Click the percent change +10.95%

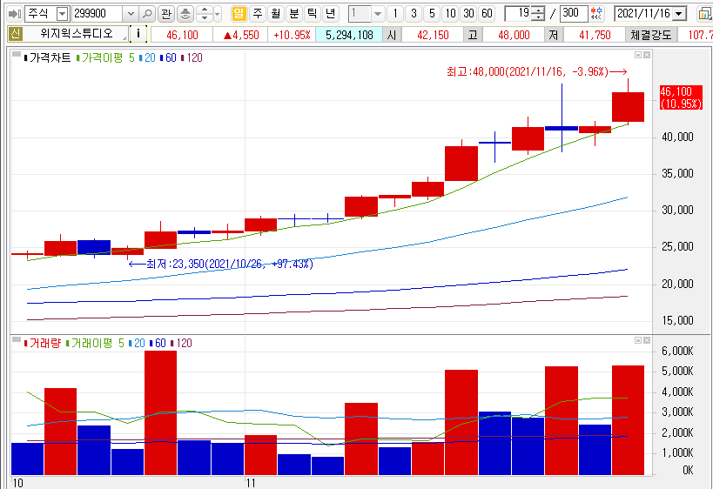292,35
